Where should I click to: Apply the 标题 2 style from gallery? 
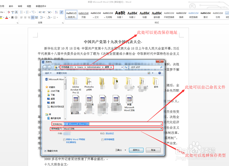coord(132,15)
